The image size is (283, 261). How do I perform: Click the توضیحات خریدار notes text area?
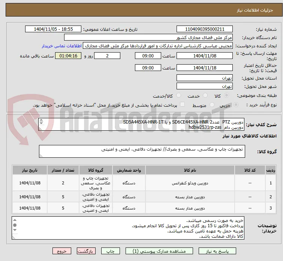(x=128, y=228)
